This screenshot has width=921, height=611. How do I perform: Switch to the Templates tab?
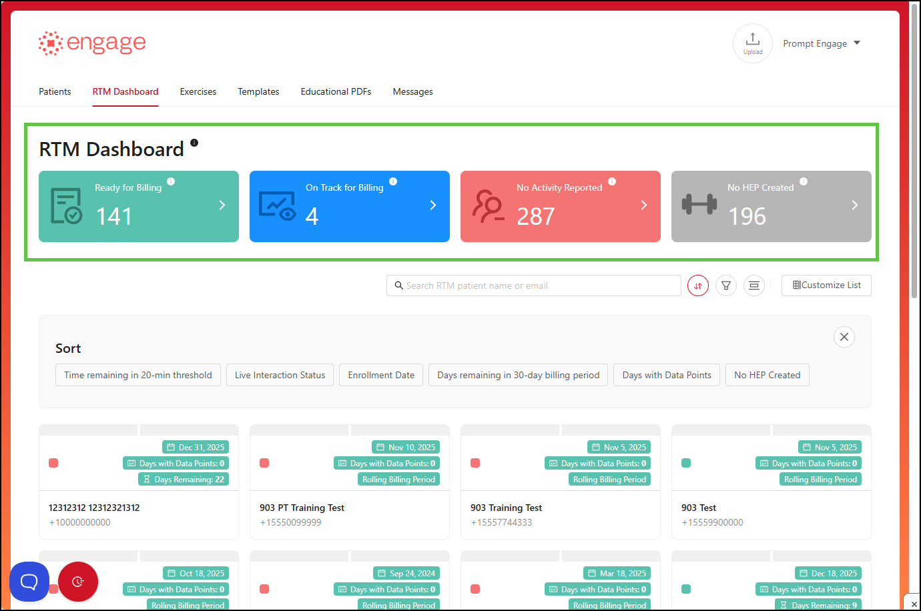(258, 91)
